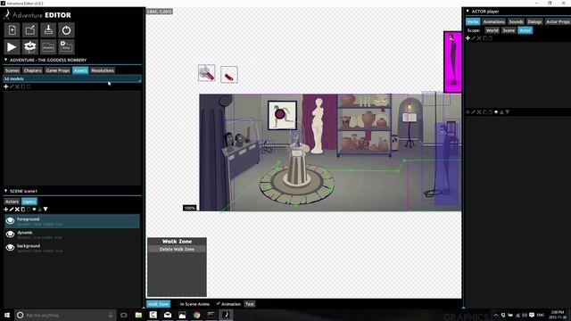Open Chrome from the taskbar

tap(196, 315)
